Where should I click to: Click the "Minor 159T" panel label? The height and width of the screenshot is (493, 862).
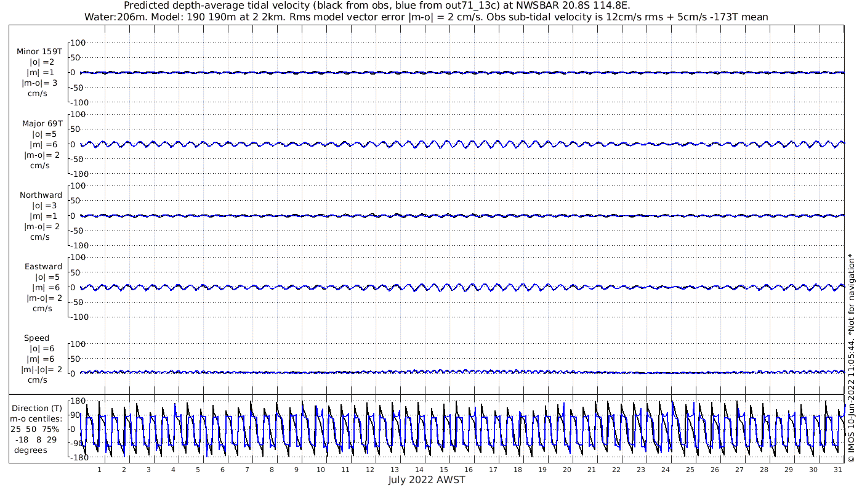pos(39,51)
